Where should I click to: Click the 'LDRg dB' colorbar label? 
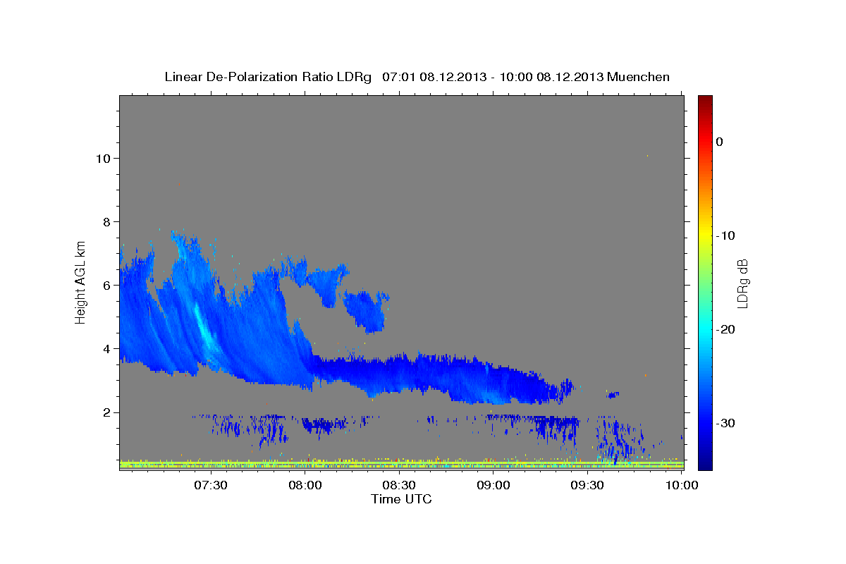point(742,284)
